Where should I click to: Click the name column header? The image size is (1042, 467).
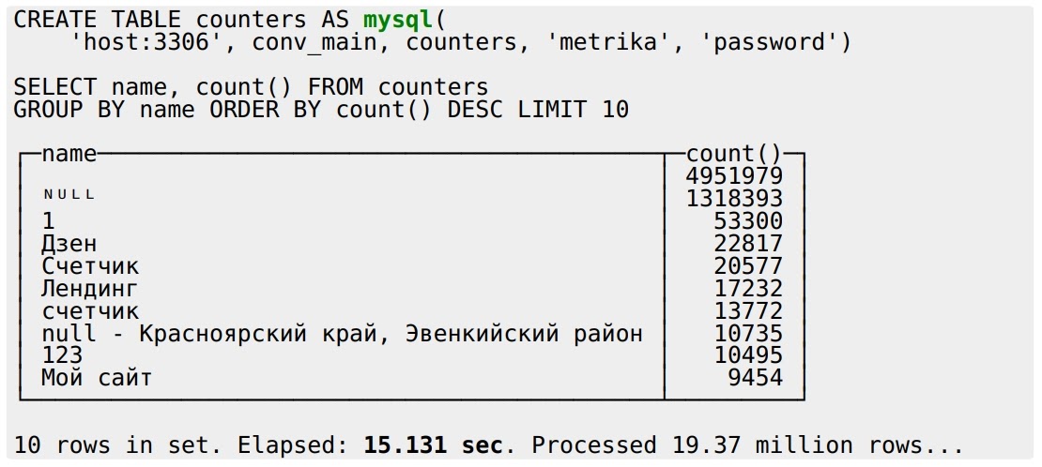point(69,154)
